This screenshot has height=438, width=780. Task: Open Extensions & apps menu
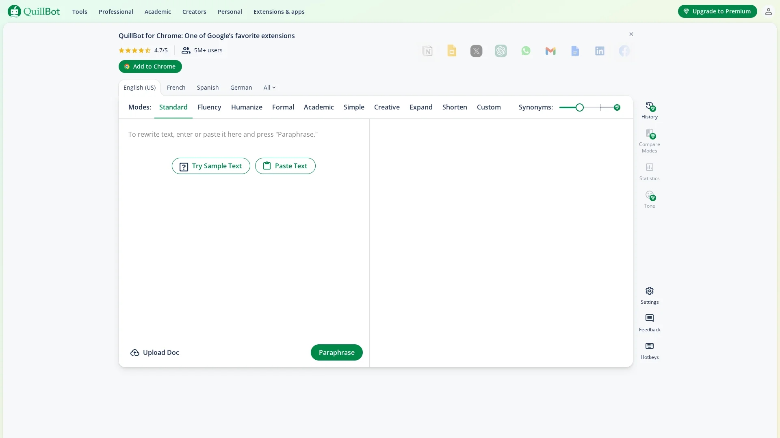(279, 12)
